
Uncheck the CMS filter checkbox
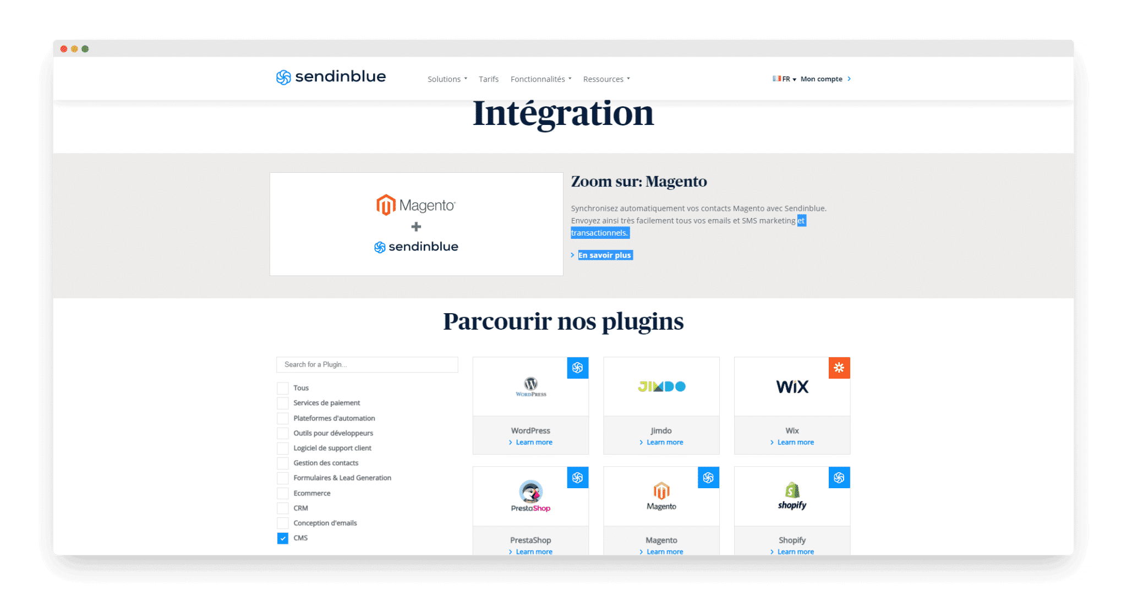point(283,538)
